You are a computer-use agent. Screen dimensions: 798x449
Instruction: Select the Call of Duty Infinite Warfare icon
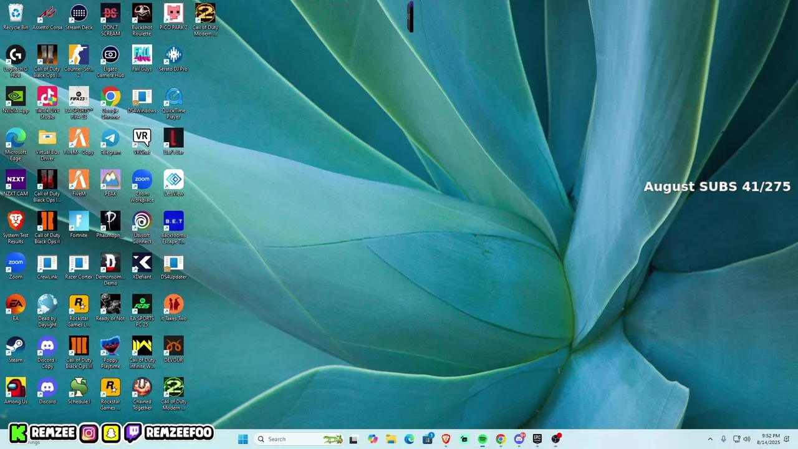pyautogui.click(x=142, y=353)
